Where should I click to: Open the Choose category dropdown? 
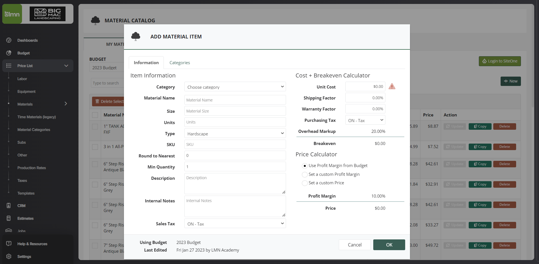(235, 87)
